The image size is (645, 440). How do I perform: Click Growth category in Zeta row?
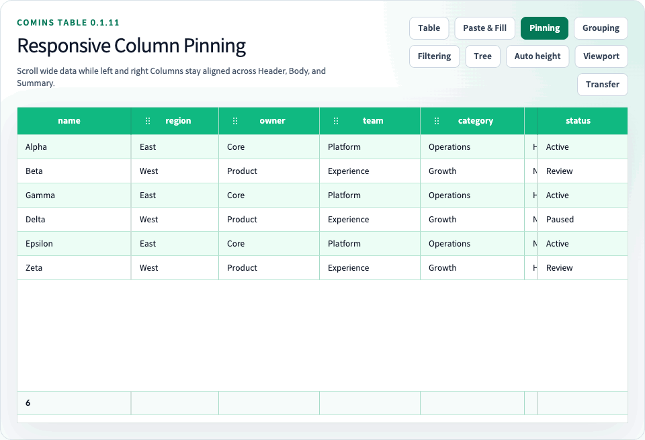(472, 268)
